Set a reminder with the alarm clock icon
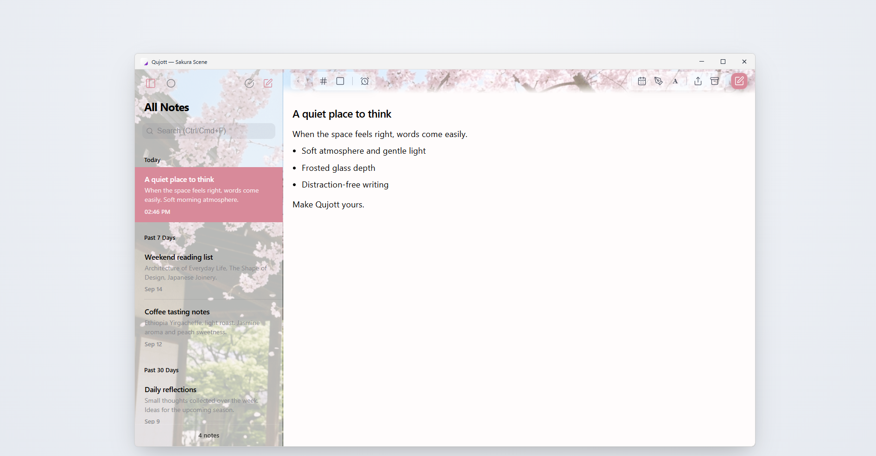Screen dimensions: 876x456 (x=365, y=81)
